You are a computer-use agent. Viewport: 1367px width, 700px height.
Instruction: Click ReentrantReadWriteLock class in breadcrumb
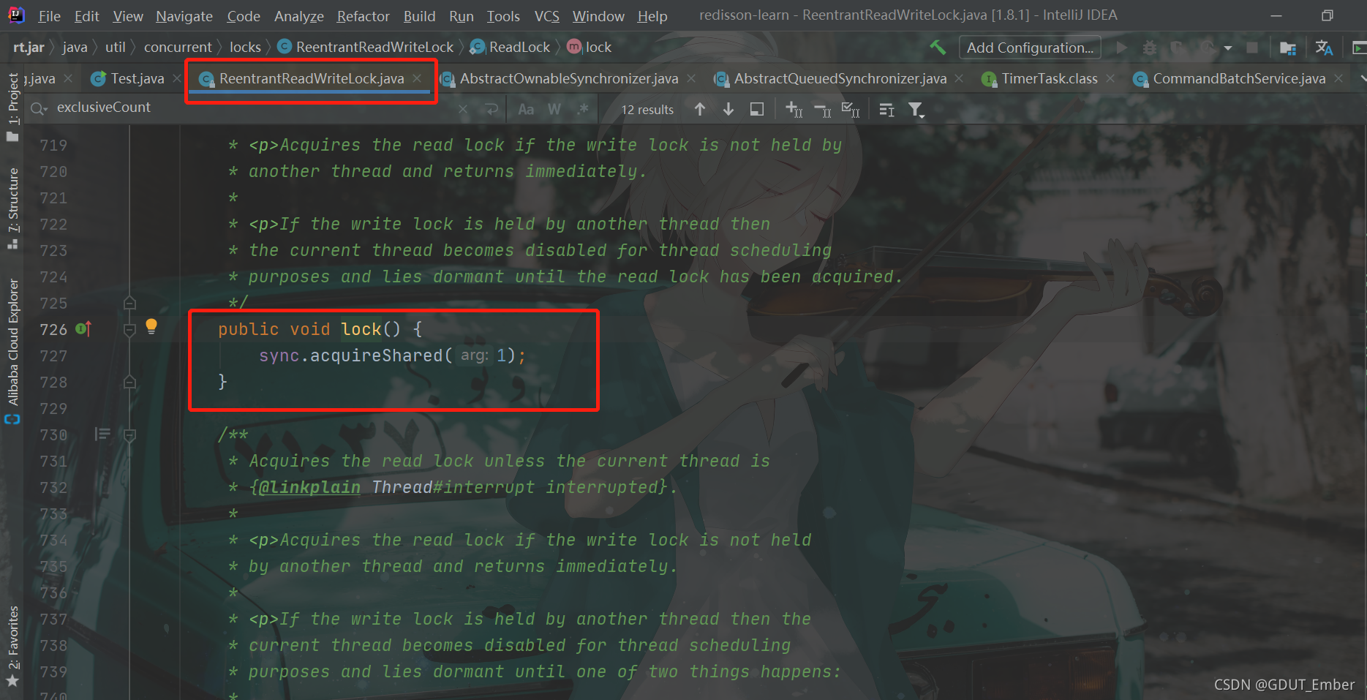pyautogui.click(x=366, y=48)
